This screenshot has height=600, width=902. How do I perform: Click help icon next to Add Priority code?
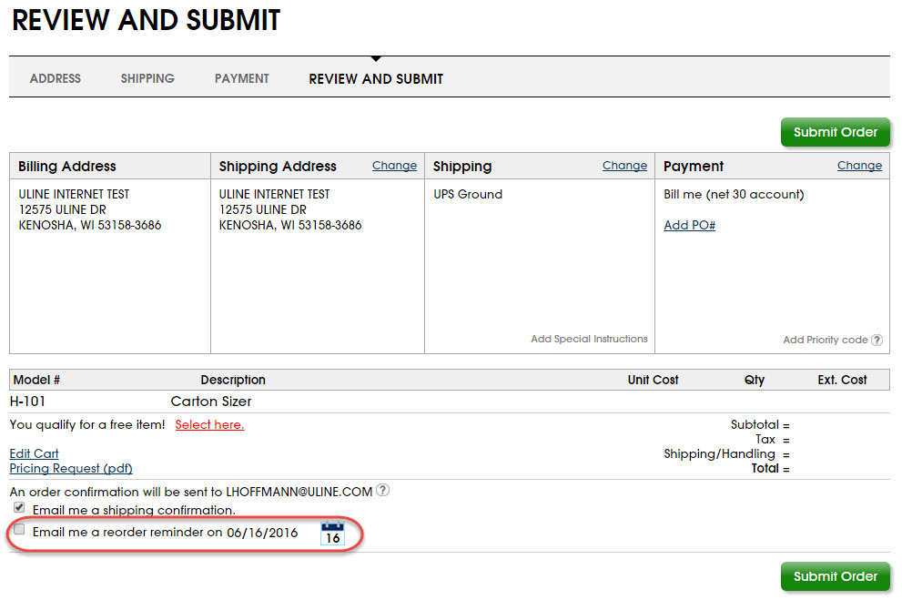pyautogui.click(x=877, y=341)
